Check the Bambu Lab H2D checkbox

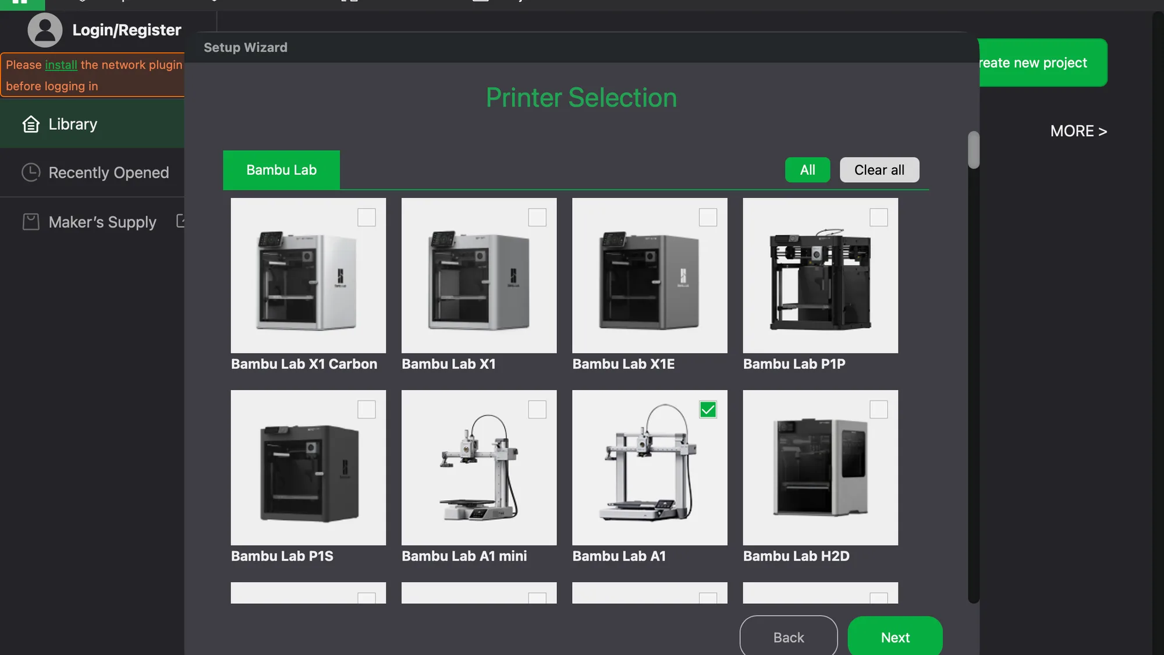(x=879, y=409)
